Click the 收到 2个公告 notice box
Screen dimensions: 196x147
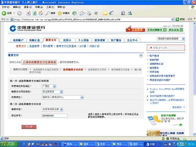pos(166,48)
